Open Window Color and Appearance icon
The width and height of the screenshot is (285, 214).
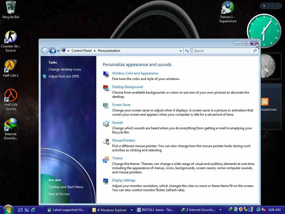click(106, 74)
